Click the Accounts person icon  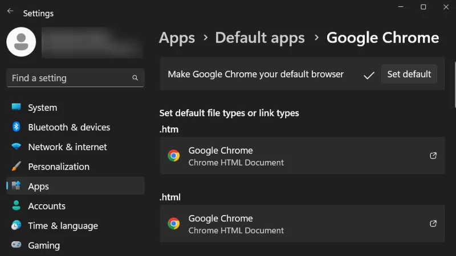coord(17,205)
